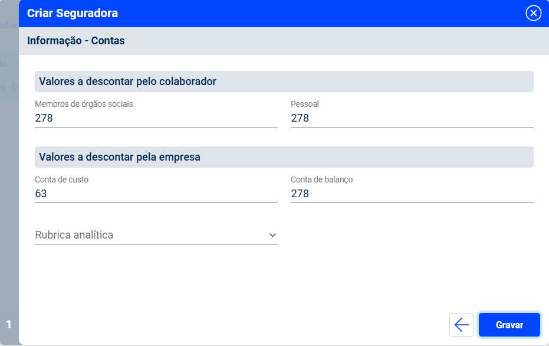This screenshot has height=346, width=549.
Task: Click the Pessoal label
Action: [x=305, y=104]
